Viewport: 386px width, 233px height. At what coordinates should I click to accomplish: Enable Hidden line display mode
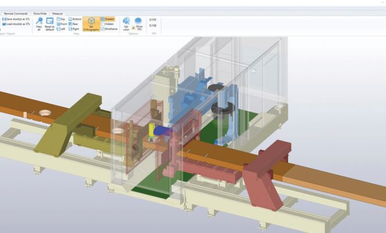(x=108, y=24)
